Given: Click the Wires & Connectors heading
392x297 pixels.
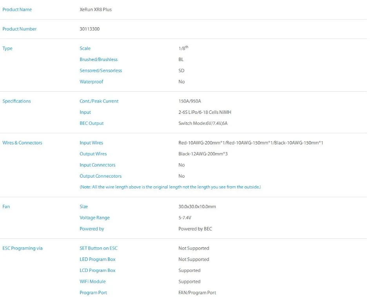Looking at the screenshot, I should pos(22,143).
